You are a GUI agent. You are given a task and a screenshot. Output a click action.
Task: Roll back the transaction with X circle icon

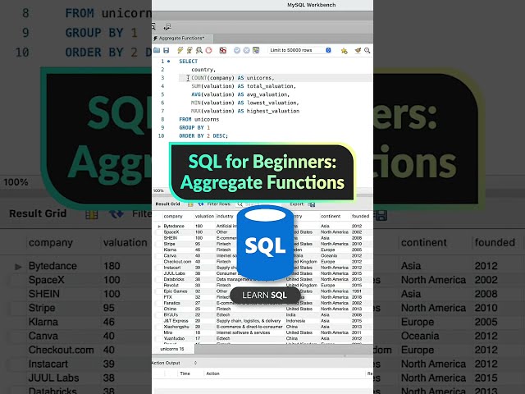[x=246, y=50]
